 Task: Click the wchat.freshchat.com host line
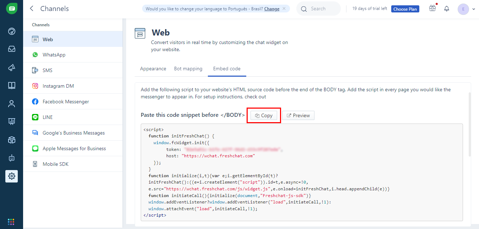pos(211,156)
